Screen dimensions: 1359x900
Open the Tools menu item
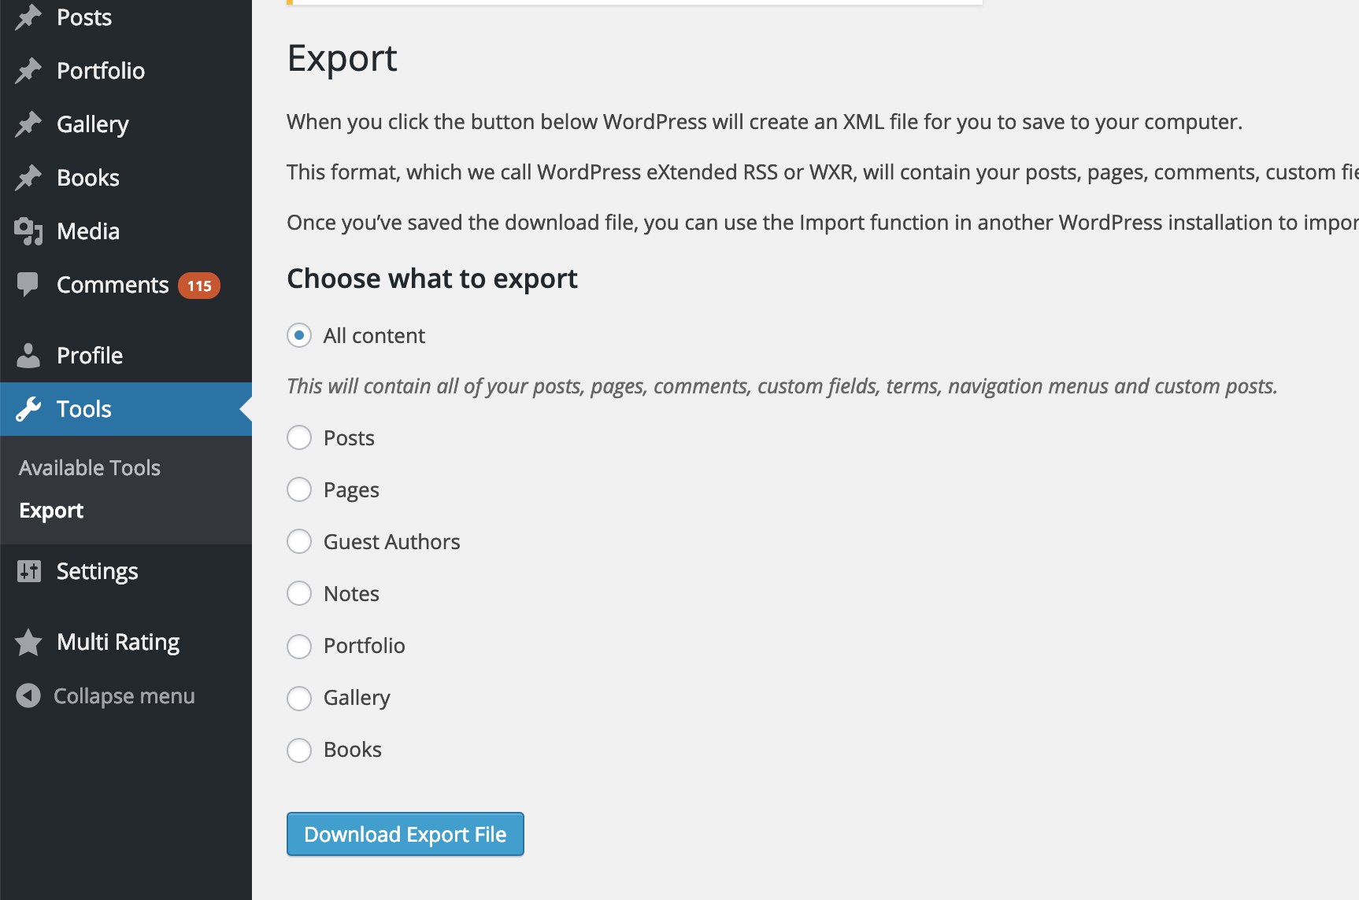[126, 409]
